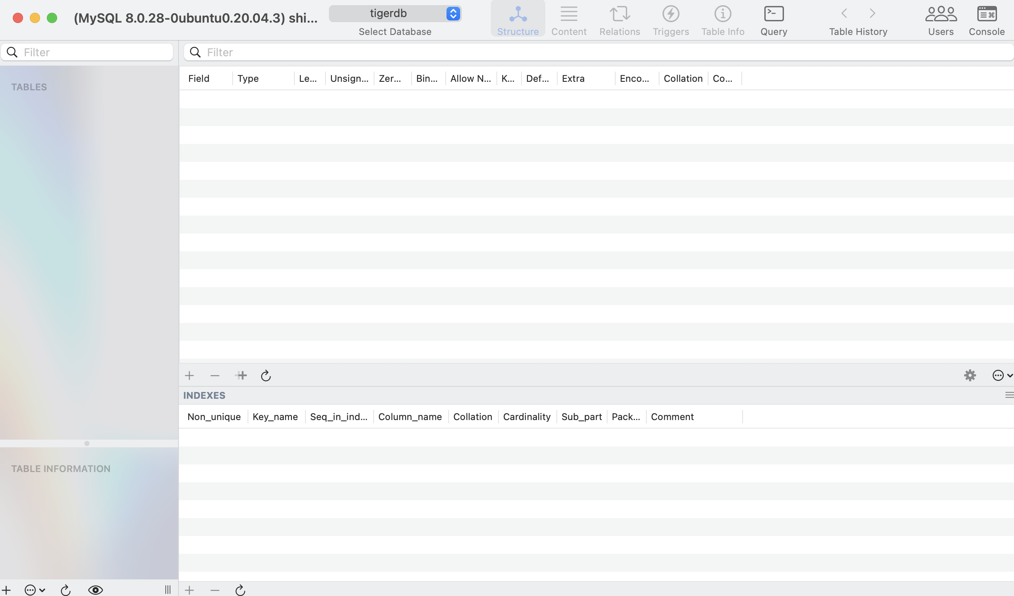This screenshot has width=1014, height=596.
Task: Open the Query editor view
Action: click(x=773, y=20)
